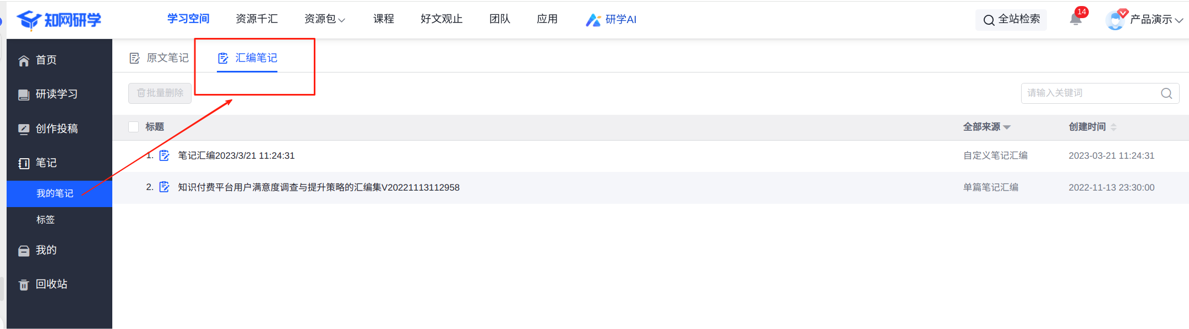Click the user avatar icon
Image resolution: width=1189 pixels, height=329 pixels.
click(x=1115, y=20)
